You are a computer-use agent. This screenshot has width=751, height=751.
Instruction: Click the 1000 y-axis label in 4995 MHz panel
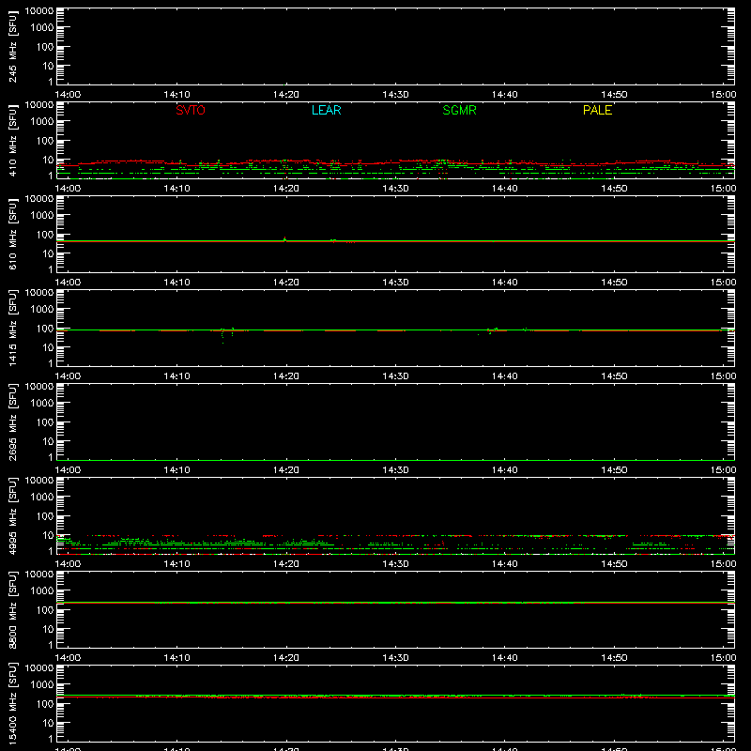coord(42,497)
